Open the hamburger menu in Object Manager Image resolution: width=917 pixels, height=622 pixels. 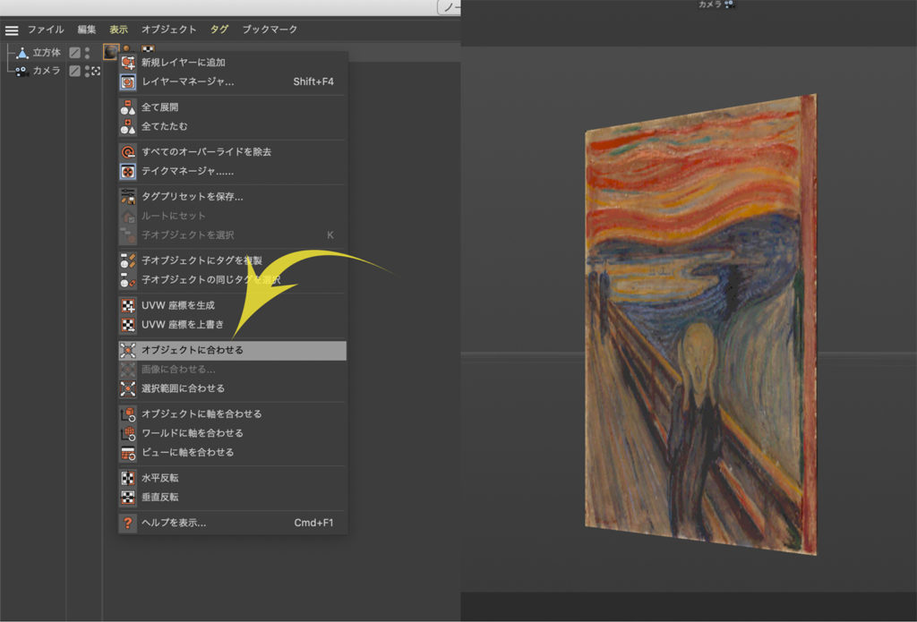coord(12,30)
